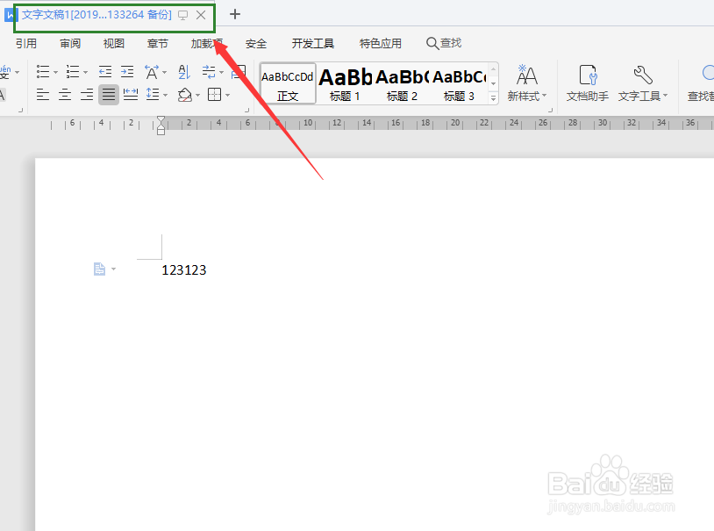Open the References (引用) tab
This screenshot has width=714, height=531.
click(x=26, y=43)
